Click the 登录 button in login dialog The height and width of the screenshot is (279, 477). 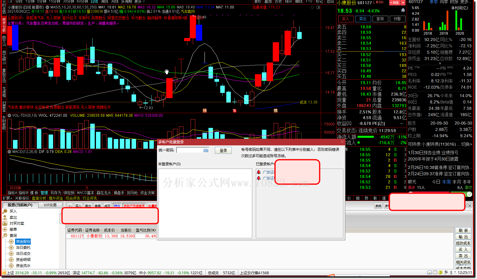[x=223, y=151]
